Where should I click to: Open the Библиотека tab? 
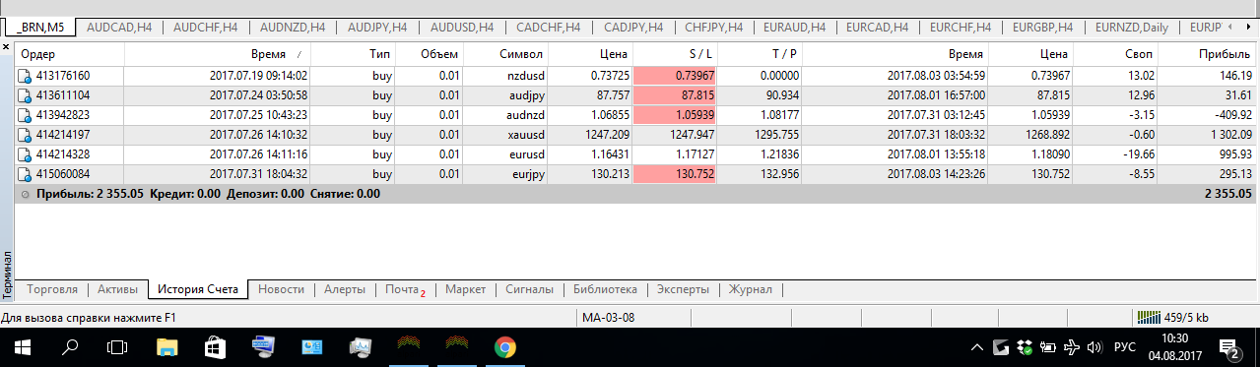(605, 289)
